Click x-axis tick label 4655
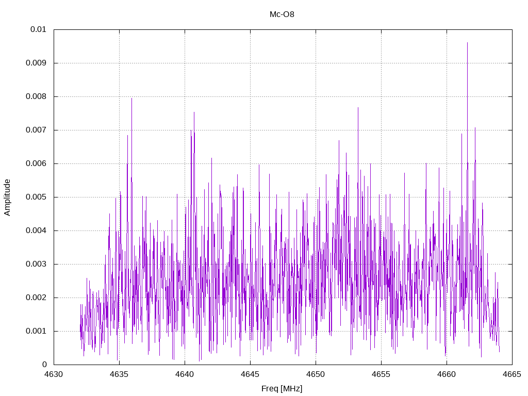This screenshot has width=528, height=396. click(x=381, y=374)
